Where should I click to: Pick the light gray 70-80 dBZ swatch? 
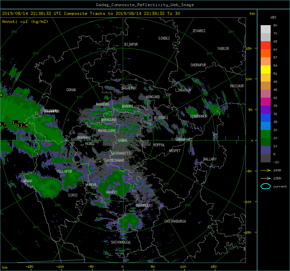click(x=266, y=29)
